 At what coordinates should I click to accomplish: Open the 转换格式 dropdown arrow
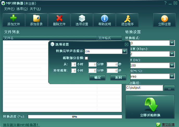[172, 43]
